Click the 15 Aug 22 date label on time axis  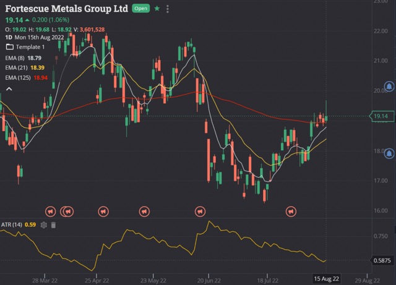coord(326,279)
